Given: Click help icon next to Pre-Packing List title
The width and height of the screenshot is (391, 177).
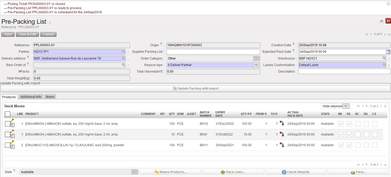Looking at the screenshot, I should coord(50,22).
